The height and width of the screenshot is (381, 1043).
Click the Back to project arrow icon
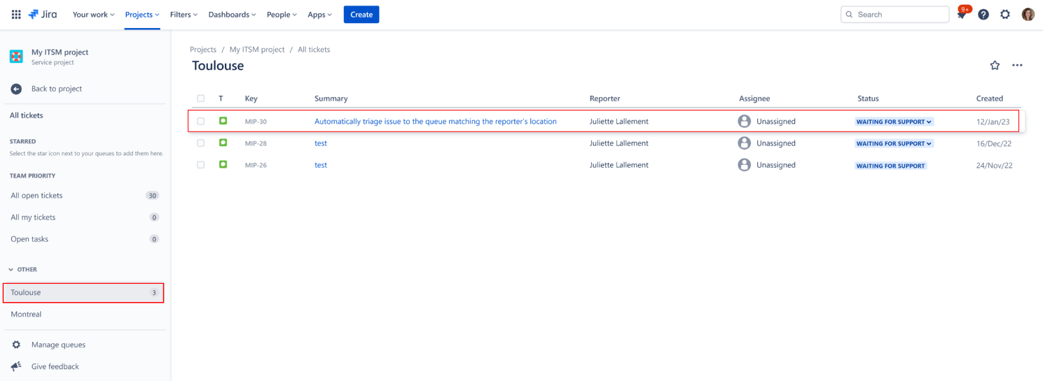[x=16, y=89]
